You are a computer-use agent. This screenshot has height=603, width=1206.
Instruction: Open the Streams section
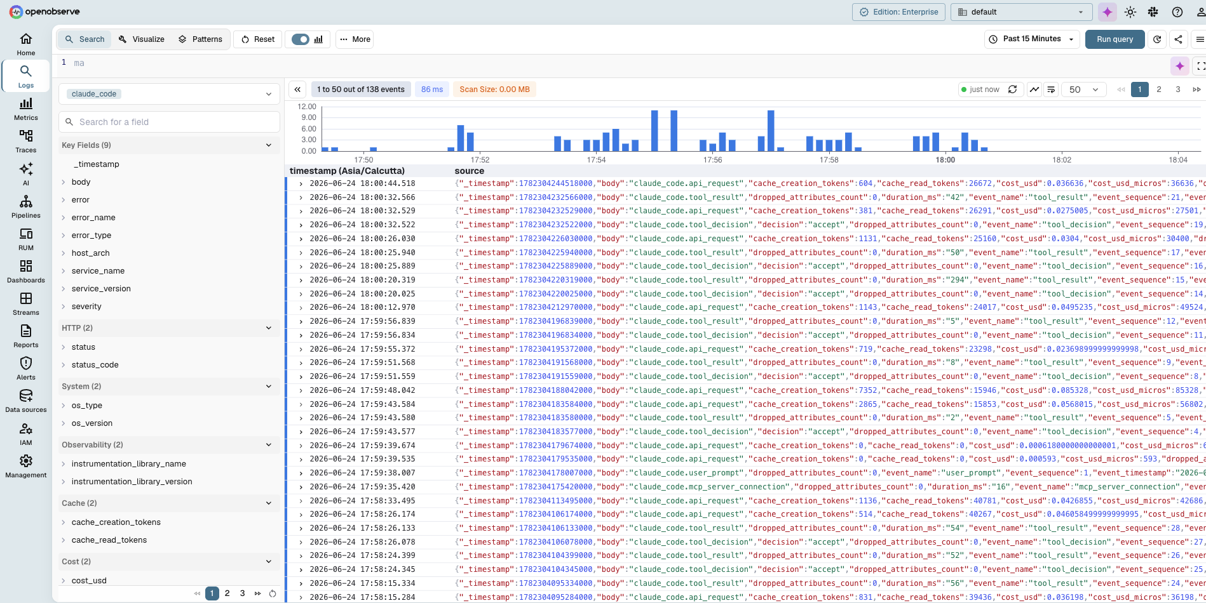pyautogui.click(x=26, y=304)
